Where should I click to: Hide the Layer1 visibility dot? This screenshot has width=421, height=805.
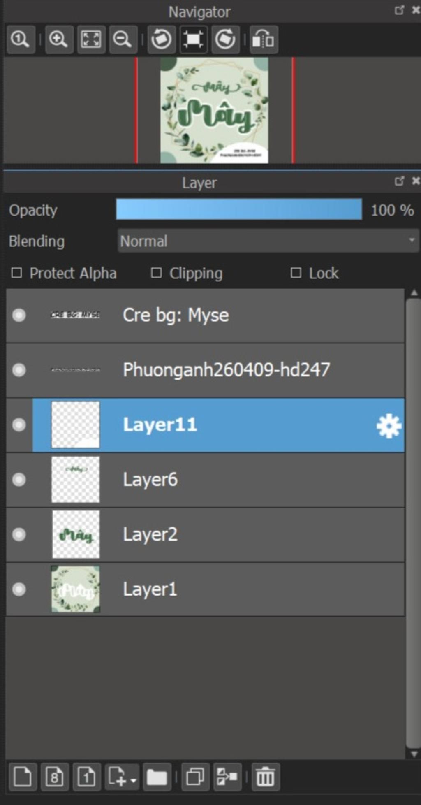(x=19, y=589)
